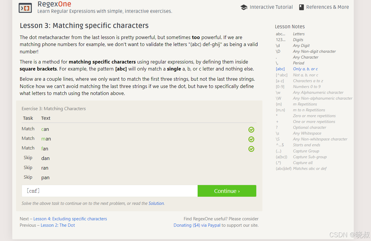Click the RegexOne terminal logo icon
Screen dimensions: 371x241
[x=25, y=8]
